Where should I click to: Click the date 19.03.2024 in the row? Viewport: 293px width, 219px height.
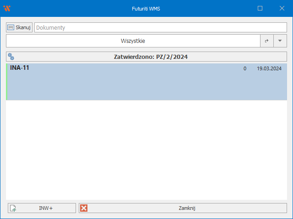point(269,69)
